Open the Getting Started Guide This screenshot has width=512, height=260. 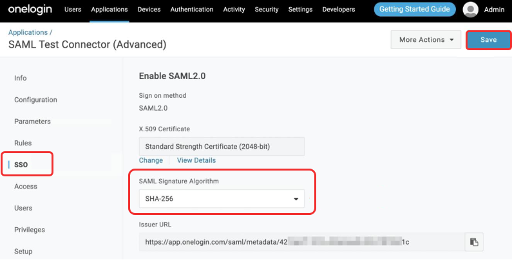click(x=415, y=10)
